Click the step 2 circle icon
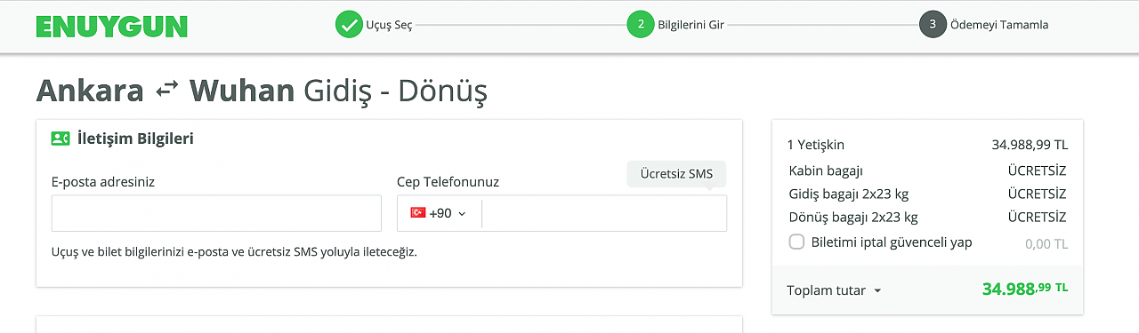 [x=640, y=24]
